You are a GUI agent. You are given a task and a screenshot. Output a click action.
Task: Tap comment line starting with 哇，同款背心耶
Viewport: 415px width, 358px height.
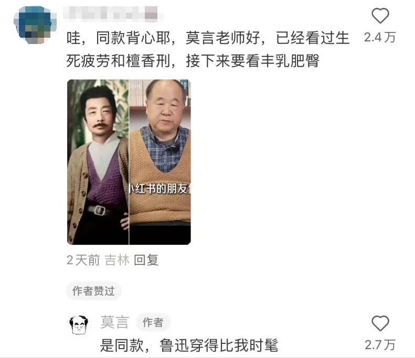(208, 38)
